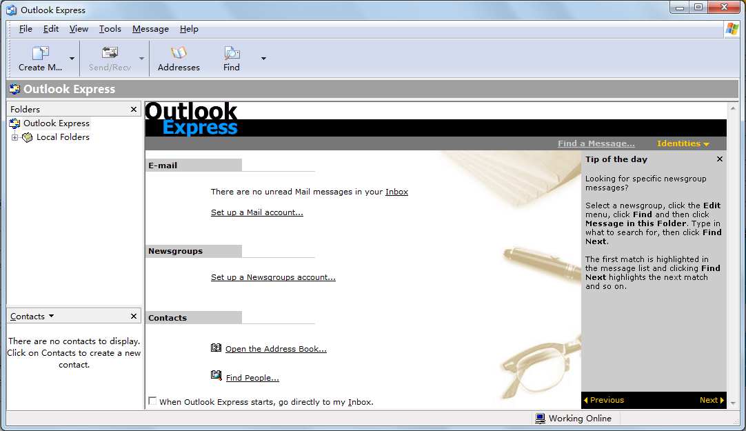
Task: Close the Tip of the day panel
Action: click(720, 159)
